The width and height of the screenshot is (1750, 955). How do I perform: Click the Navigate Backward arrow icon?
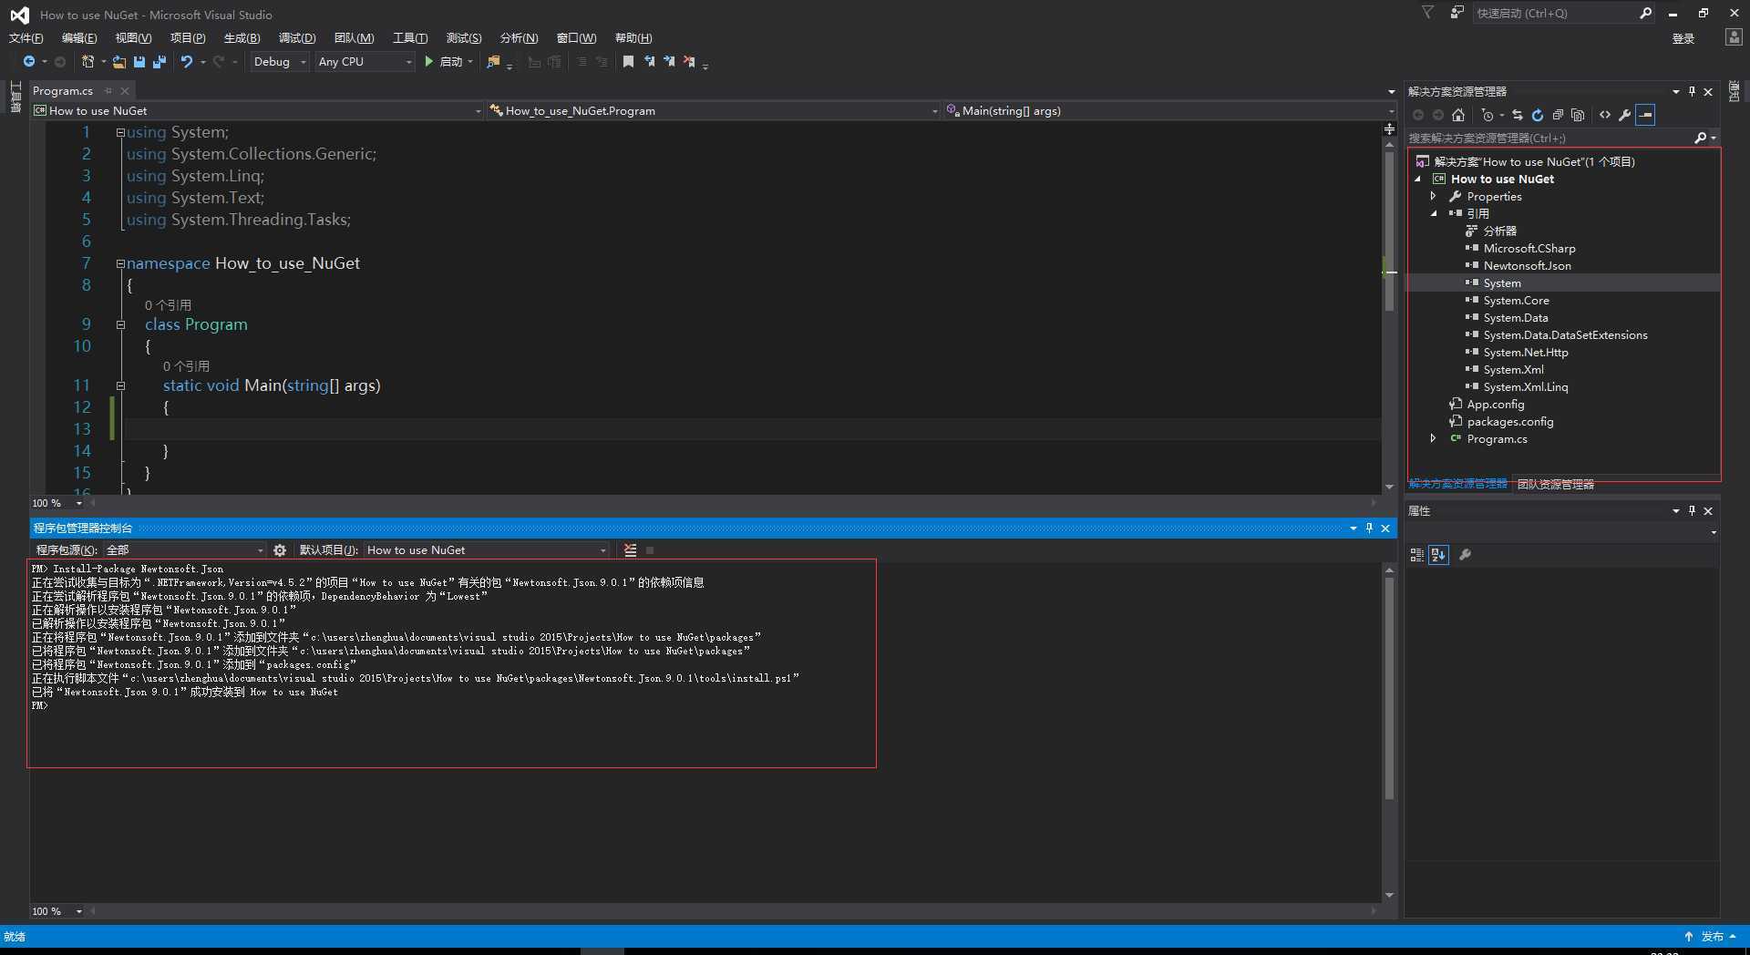point(29,61)
